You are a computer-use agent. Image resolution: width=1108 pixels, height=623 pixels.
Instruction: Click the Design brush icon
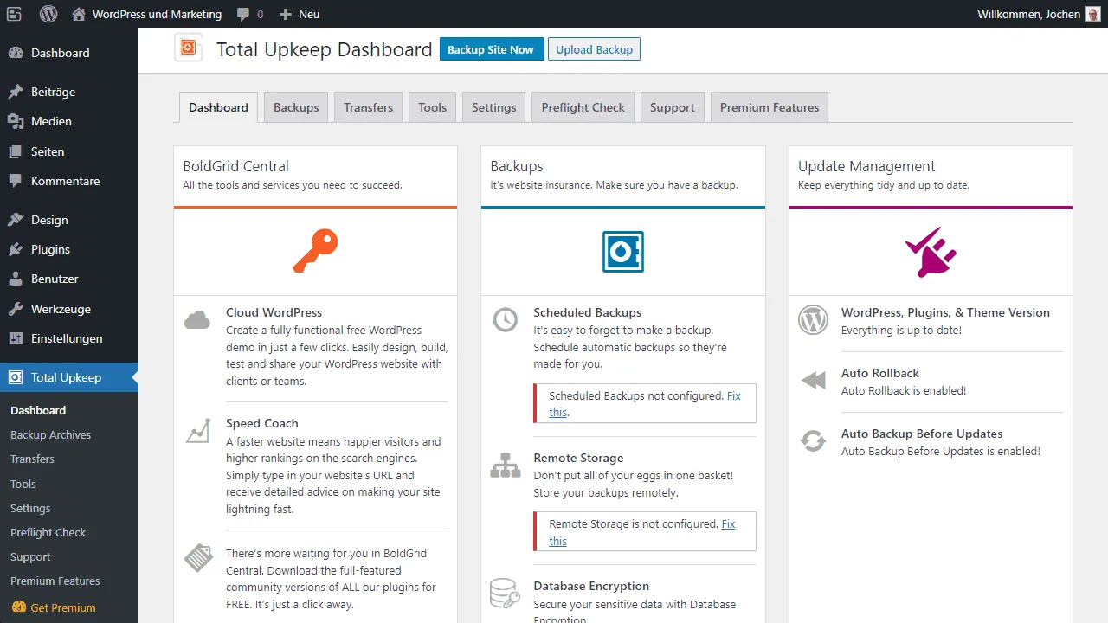click(16, 220)
